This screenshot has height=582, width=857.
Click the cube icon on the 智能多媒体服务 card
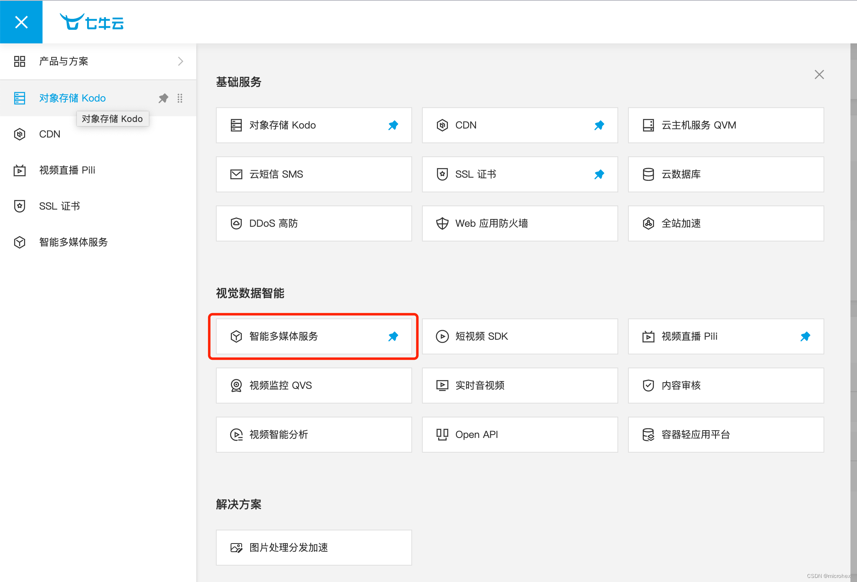coord(236,336)
